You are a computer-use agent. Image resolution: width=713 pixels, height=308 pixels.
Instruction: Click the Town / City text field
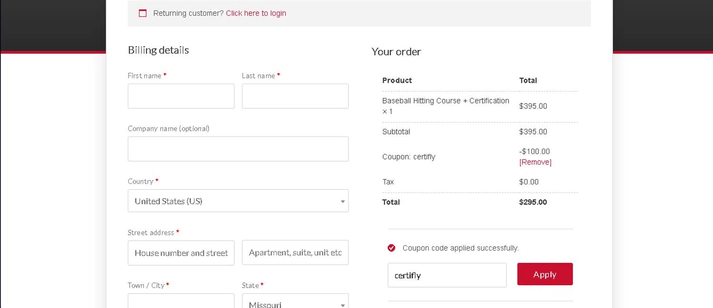pyautogui.click(x=181, y=301)
